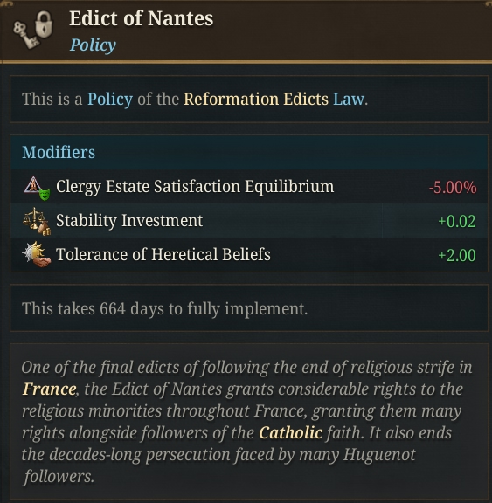
Task: Click the blue Law link
Action: point(349,99)
